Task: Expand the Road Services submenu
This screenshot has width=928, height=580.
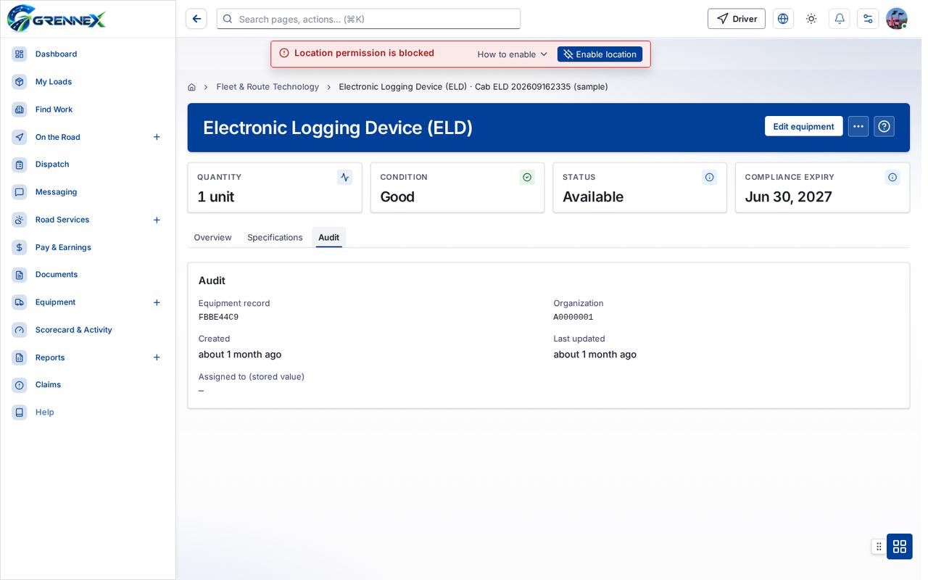Action: [157, 220]
